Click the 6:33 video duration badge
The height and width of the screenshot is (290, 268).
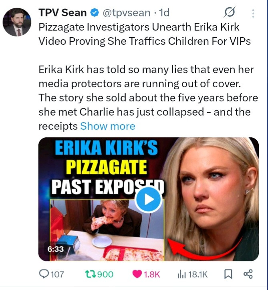(x=56, y=249)
